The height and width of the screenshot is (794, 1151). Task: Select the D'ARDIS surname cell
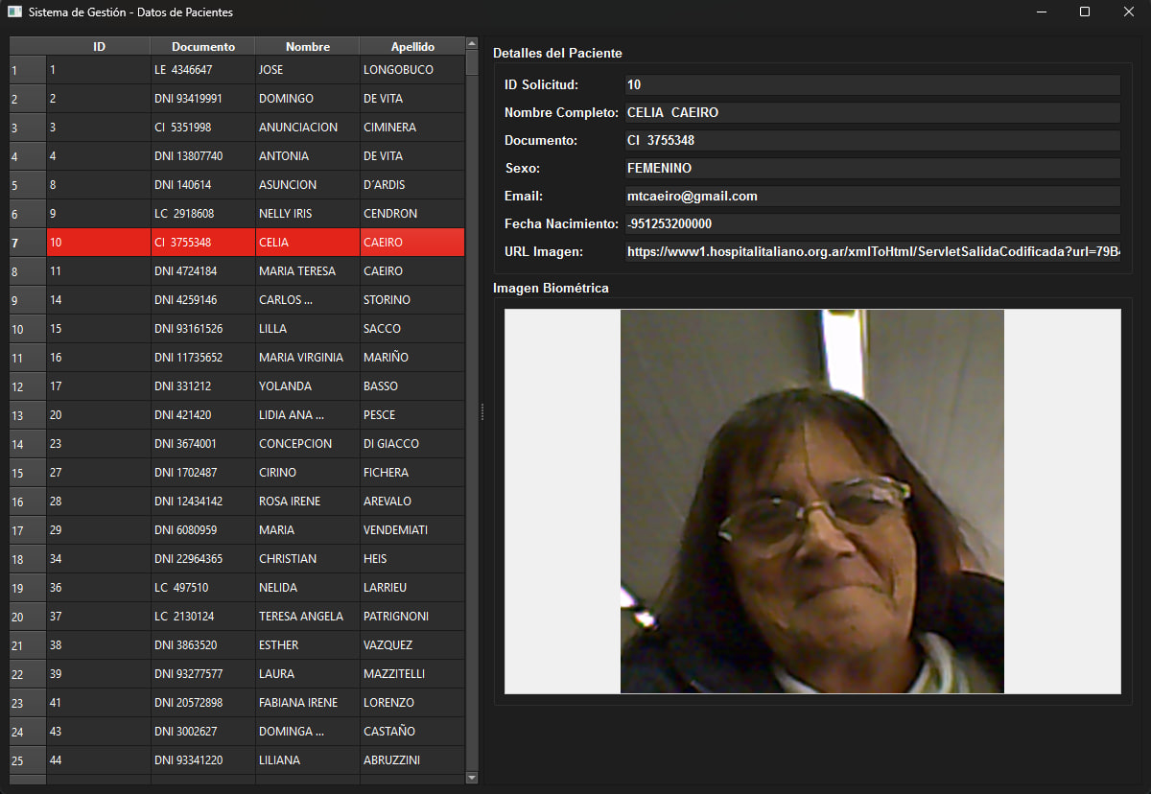(x=412, y=185)
